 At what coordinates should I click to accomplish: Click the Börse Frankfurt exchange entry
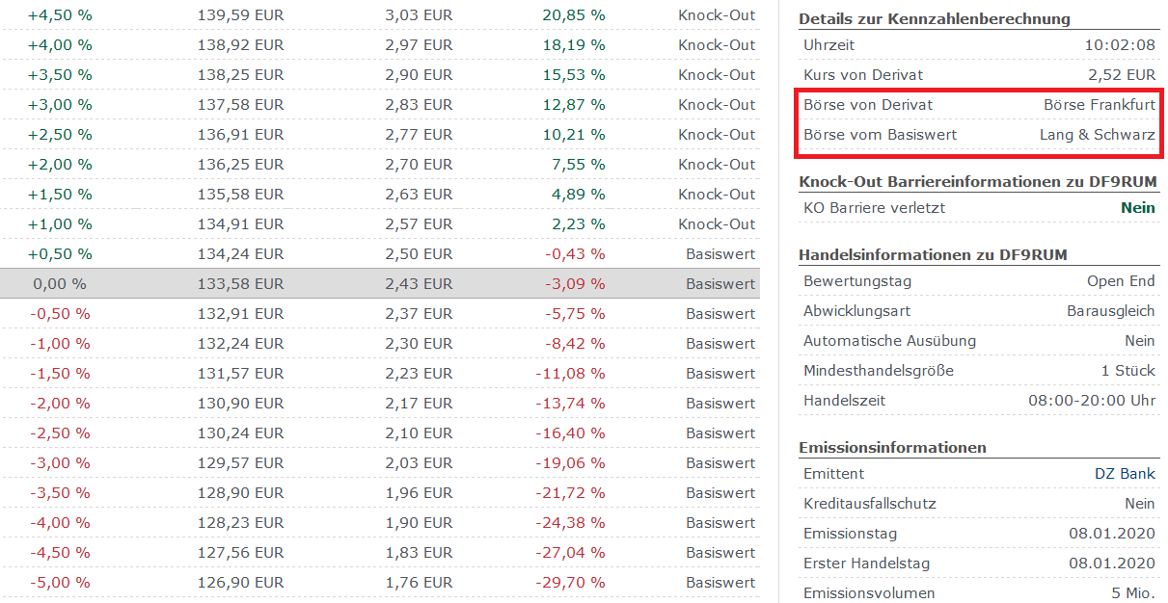[1099, 104]
